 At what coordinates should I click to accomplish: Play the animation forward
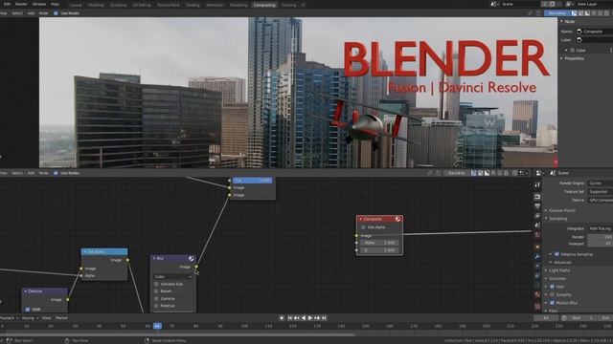click(310, 318)
